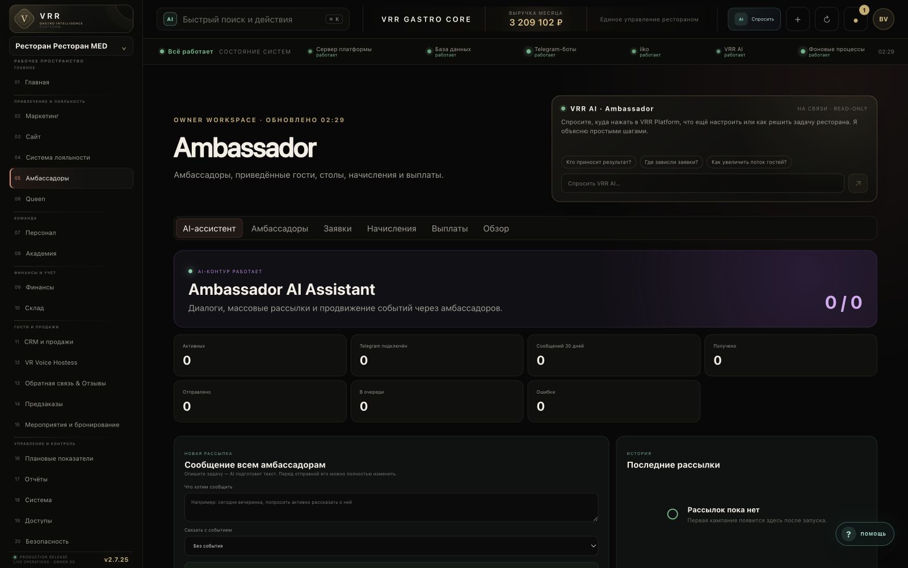Click the Telegram подключён stat card

437,355
